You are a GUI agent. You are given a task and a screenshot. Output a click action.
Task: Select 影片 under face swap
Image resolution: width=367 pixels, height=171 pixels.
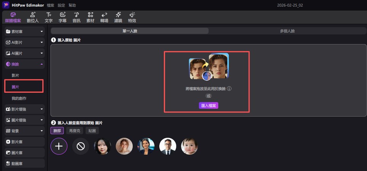[x=15, y=76]
